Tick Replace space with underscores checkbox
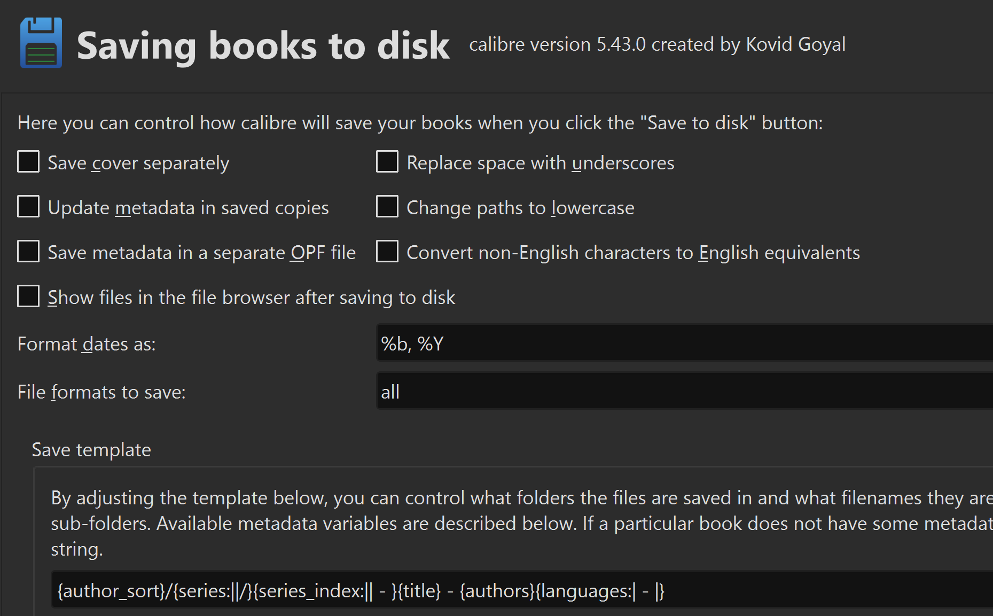 point(387,162)
